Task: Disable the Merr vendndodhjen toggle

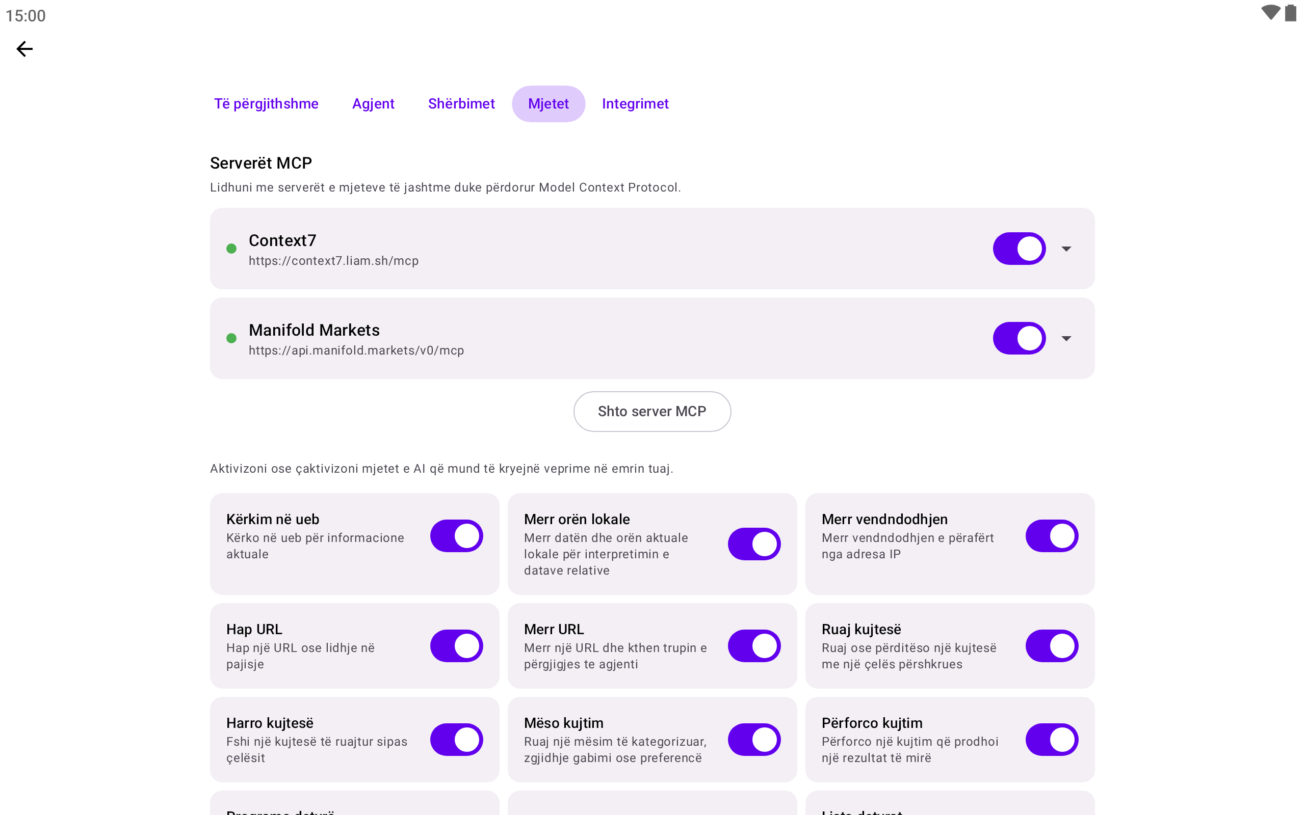Action: [x=1052, y=536]
